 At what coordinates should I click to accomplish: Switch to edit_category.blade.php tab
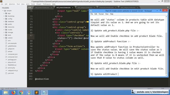point(85,8)
